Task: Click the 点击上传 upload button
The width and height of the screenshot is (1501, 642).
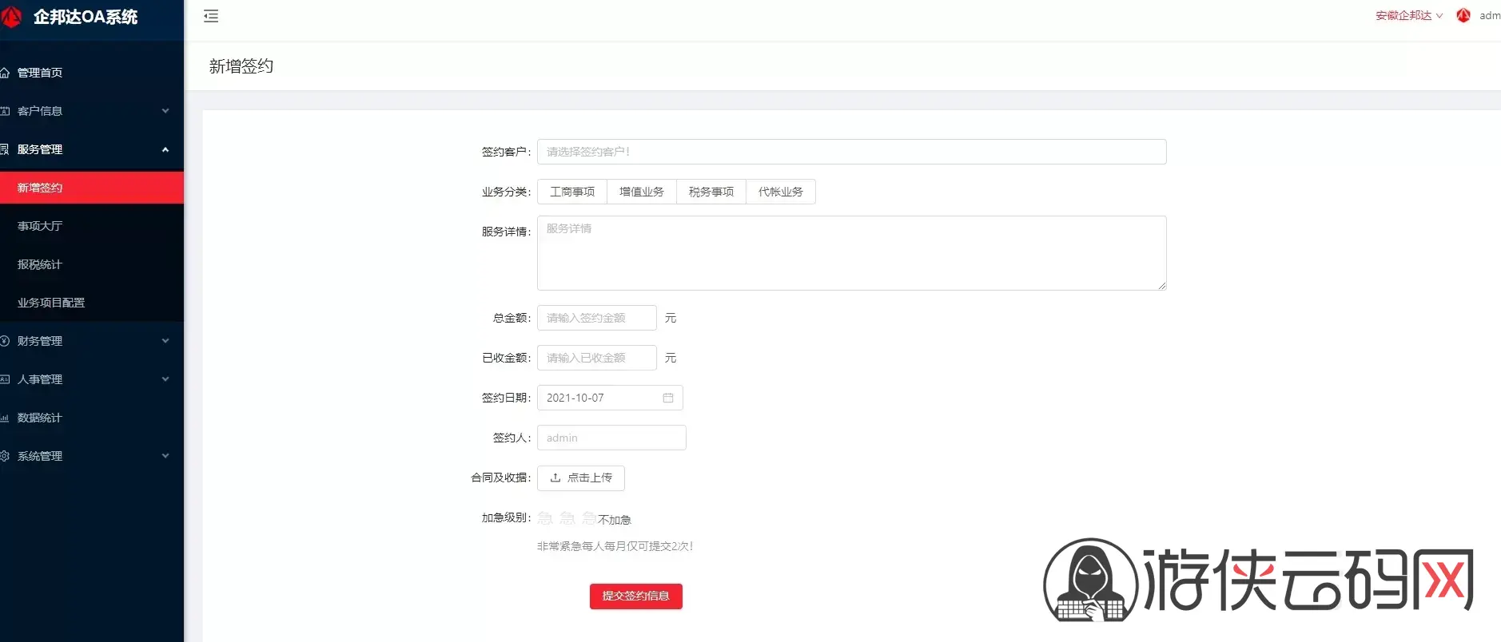Action: [x=581, y=478]
